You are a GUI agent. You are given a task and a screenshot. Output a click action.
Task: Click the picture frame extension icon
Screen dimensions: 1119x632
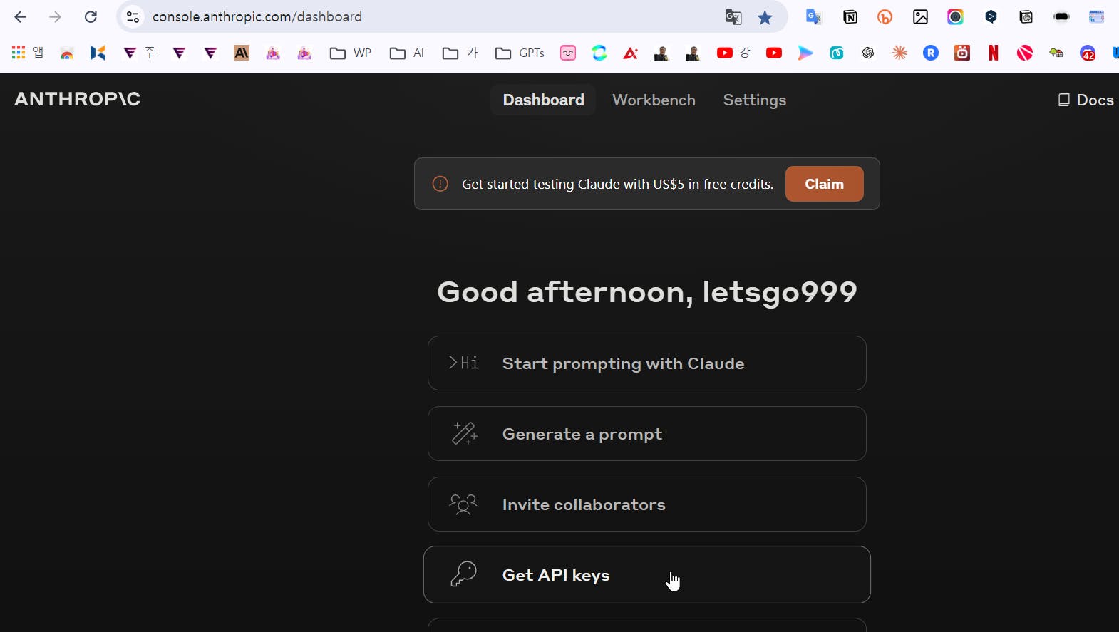tap(920, 17)
